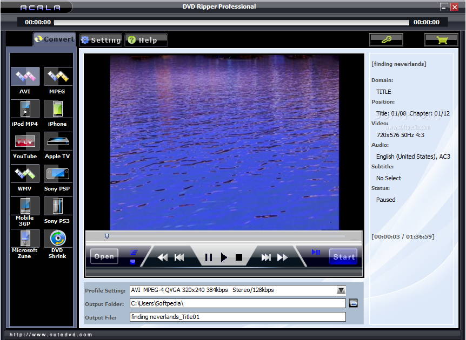Click the Output File name field
Screen dimensions: 466x340
(x=238, y=317)
